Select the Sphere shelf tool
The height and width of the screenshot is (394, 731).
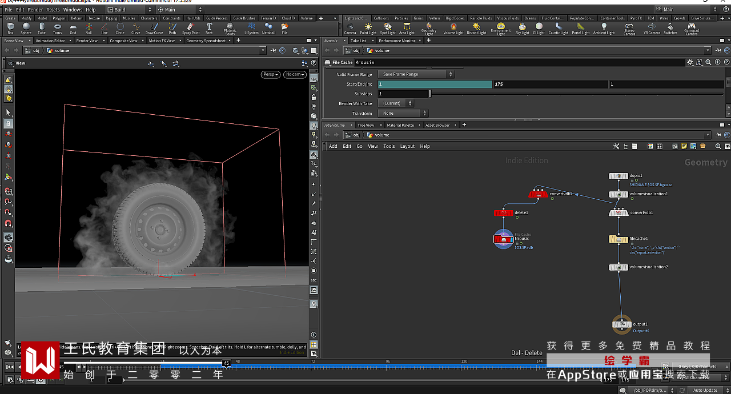point(26,28)
